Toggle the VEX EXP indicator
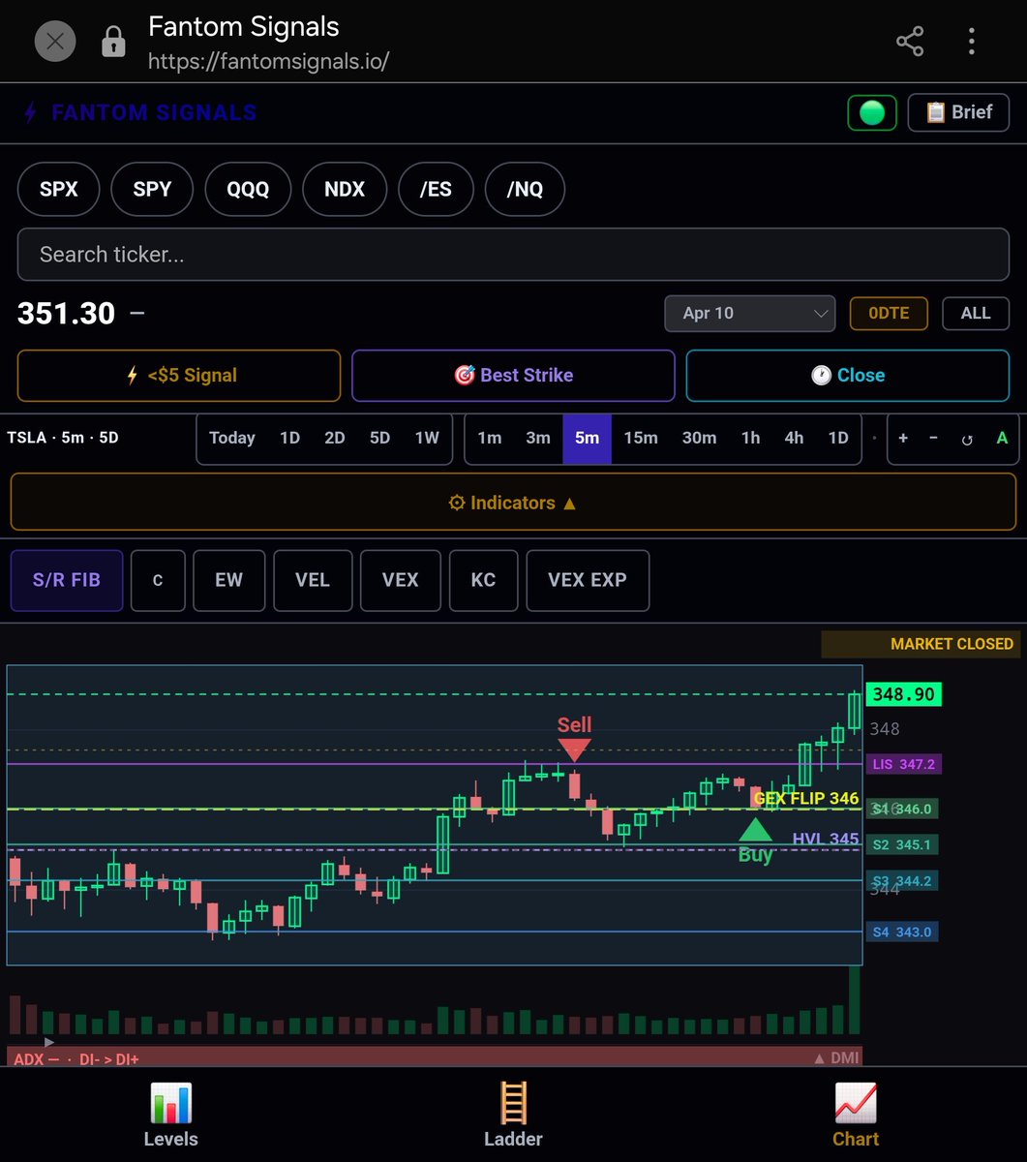The image size is (1027, 1162). click(x=588, y=580)
